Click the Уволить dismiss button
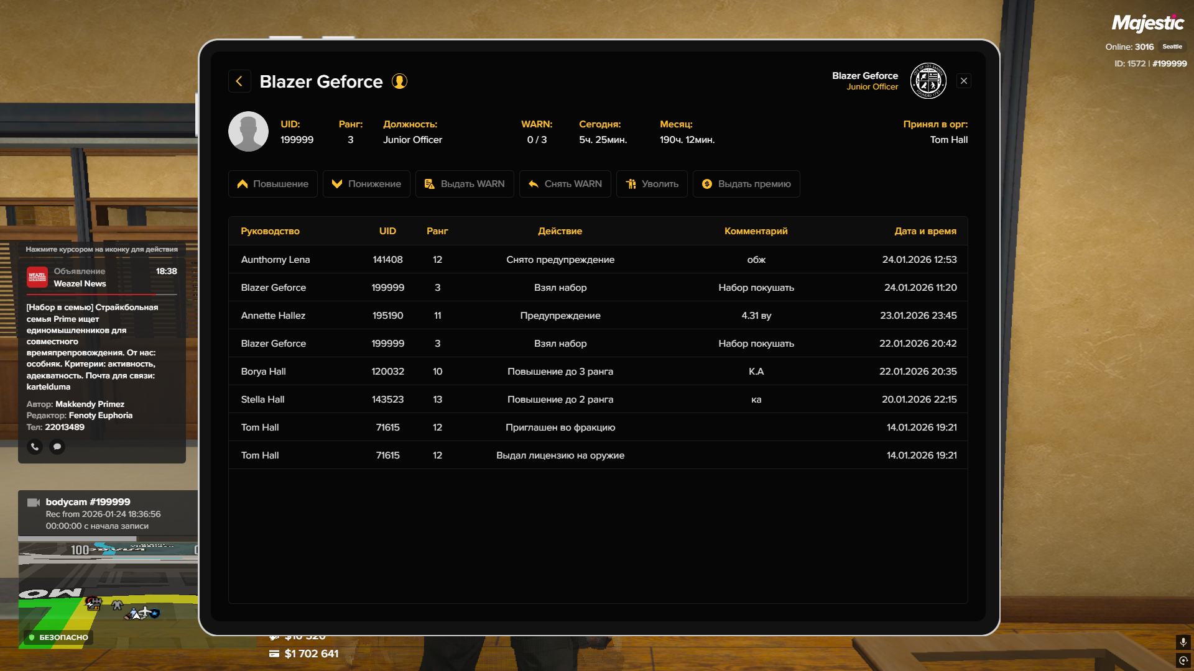1194x671 pixels. click(651, 184)
